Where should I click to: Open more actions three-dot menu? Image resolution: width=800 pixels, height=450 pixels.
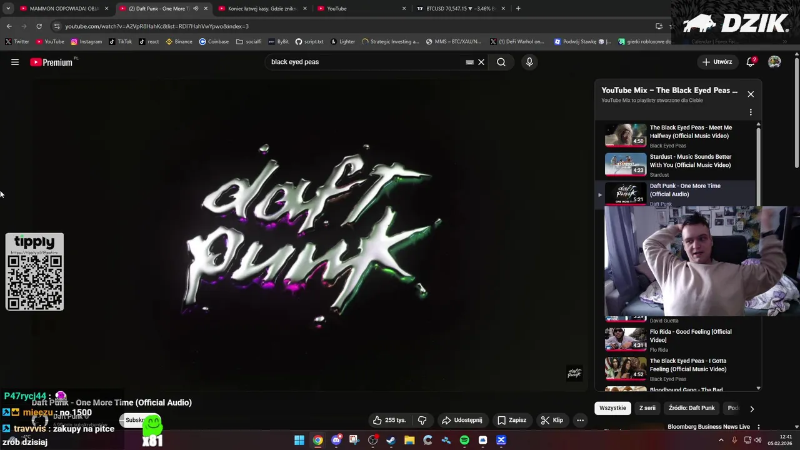(x=580, y=420)
